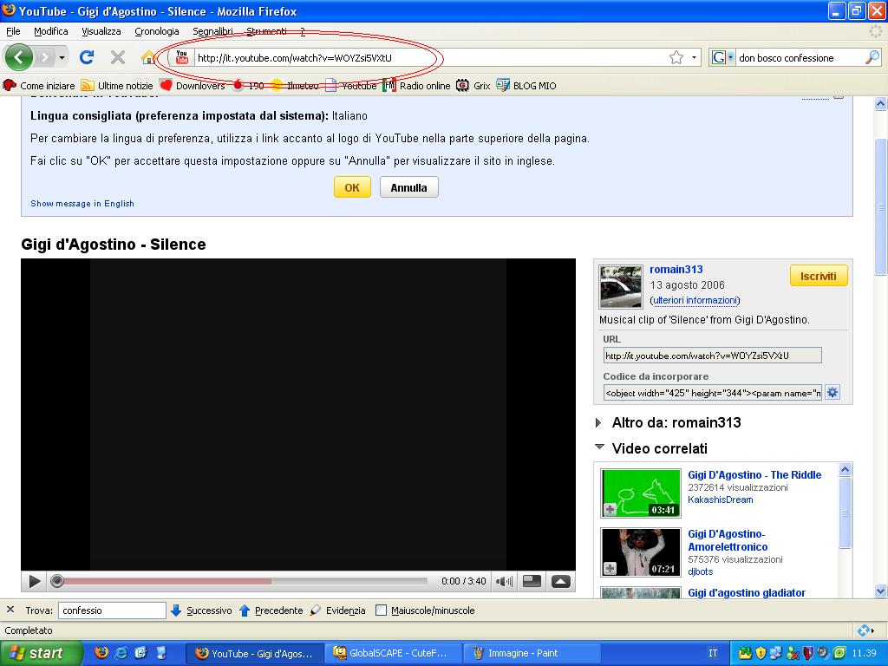Click the Annulla button
Image resolution: width=888 pixels, height=666 pixels.
tap(409, 187)
